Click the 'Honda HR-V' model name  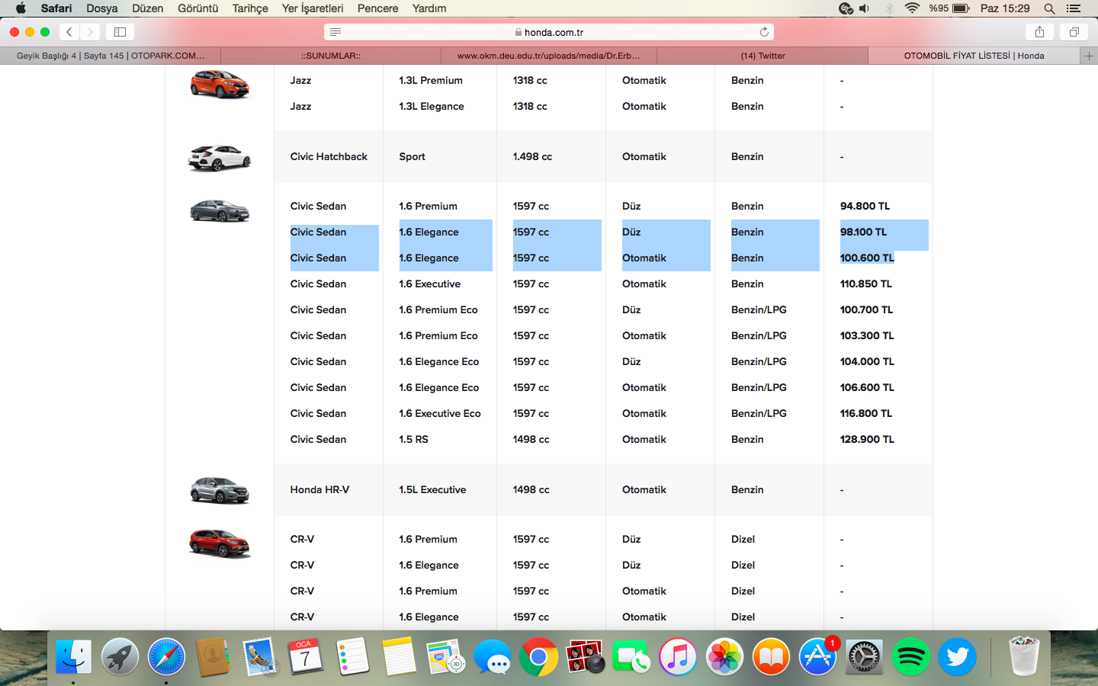[319, 489]
